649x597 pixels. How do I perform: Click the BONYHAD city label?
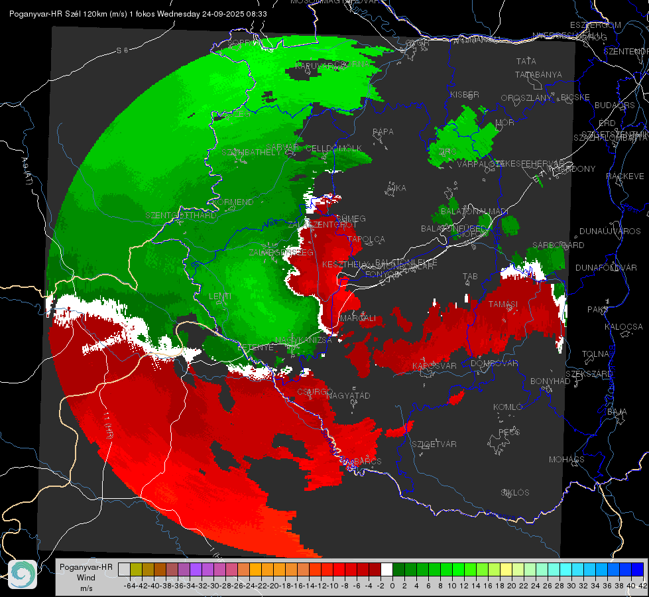(550, 381)
